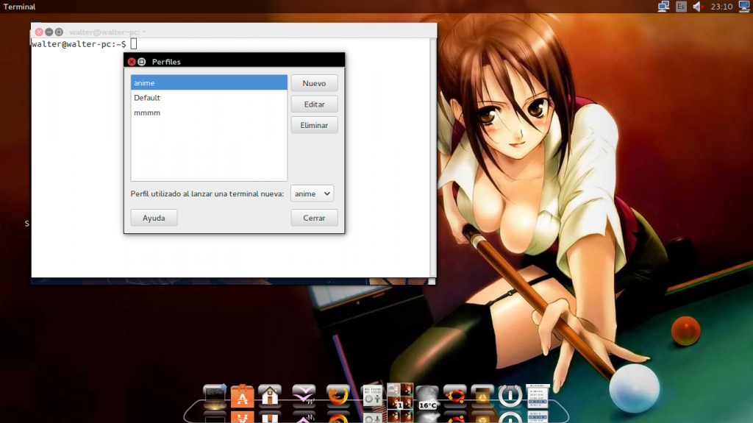Open the Home folder dock icon
The width and height of the screenshot is (753, 423).
coord(269,396)
